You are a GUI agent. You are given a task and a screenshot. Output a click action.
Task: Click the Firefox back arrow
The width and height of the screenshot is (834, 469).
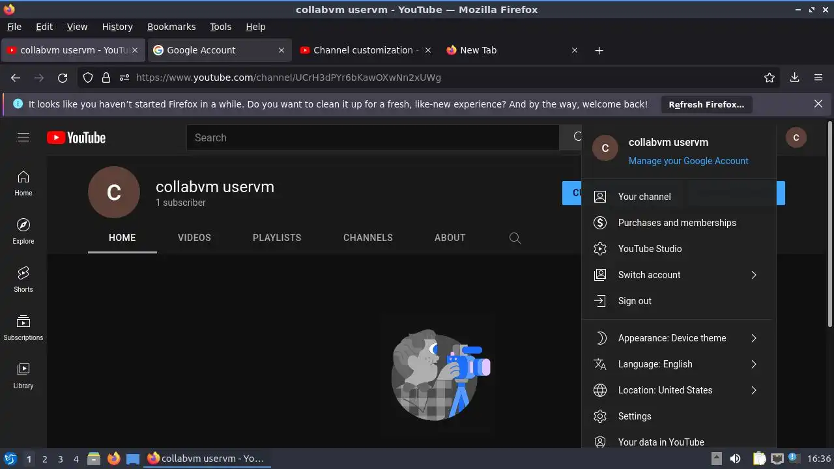[16, 78]
